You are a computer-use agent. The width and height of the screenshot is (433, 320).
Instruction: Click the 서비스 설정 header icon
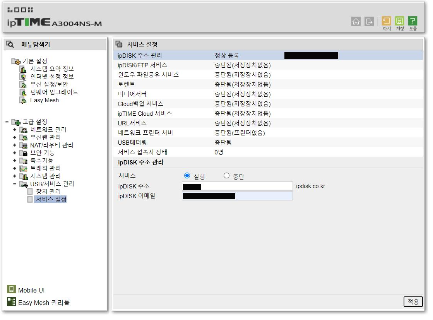click(x=119, y=44)
